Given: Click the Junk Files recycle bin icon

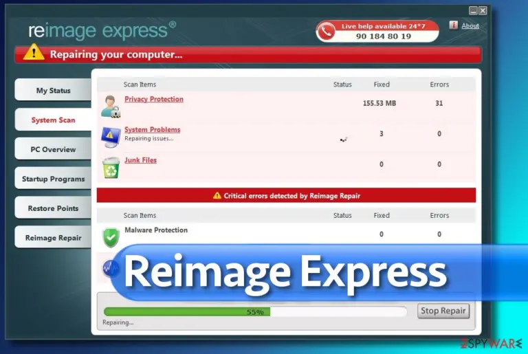Looking at the screenshot, I should (x=111, y=168).
